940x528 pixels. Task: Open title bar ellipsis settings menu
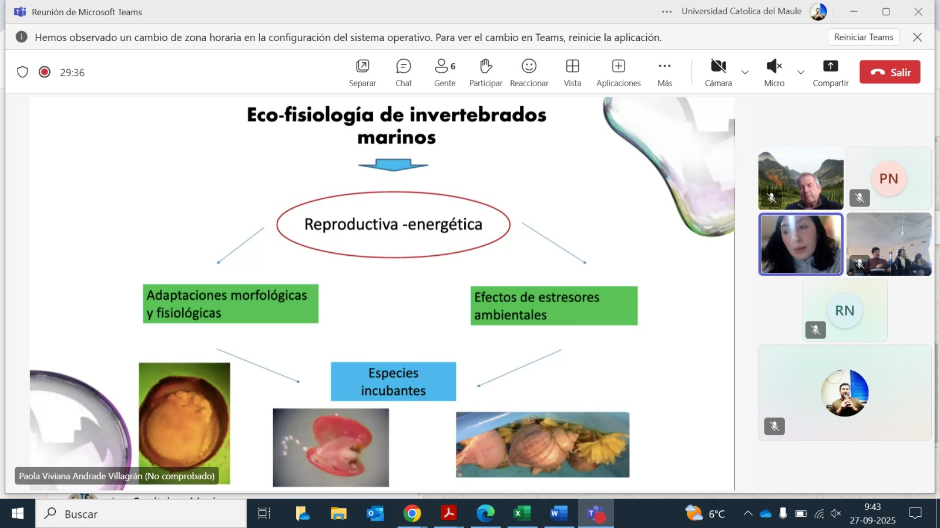(x=666, y=12)
